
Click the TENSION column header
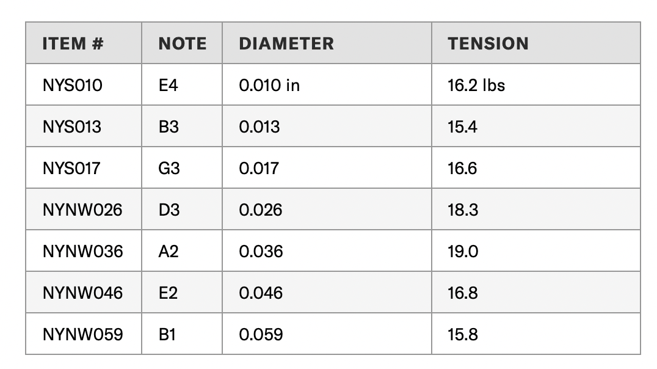point(488,43)
